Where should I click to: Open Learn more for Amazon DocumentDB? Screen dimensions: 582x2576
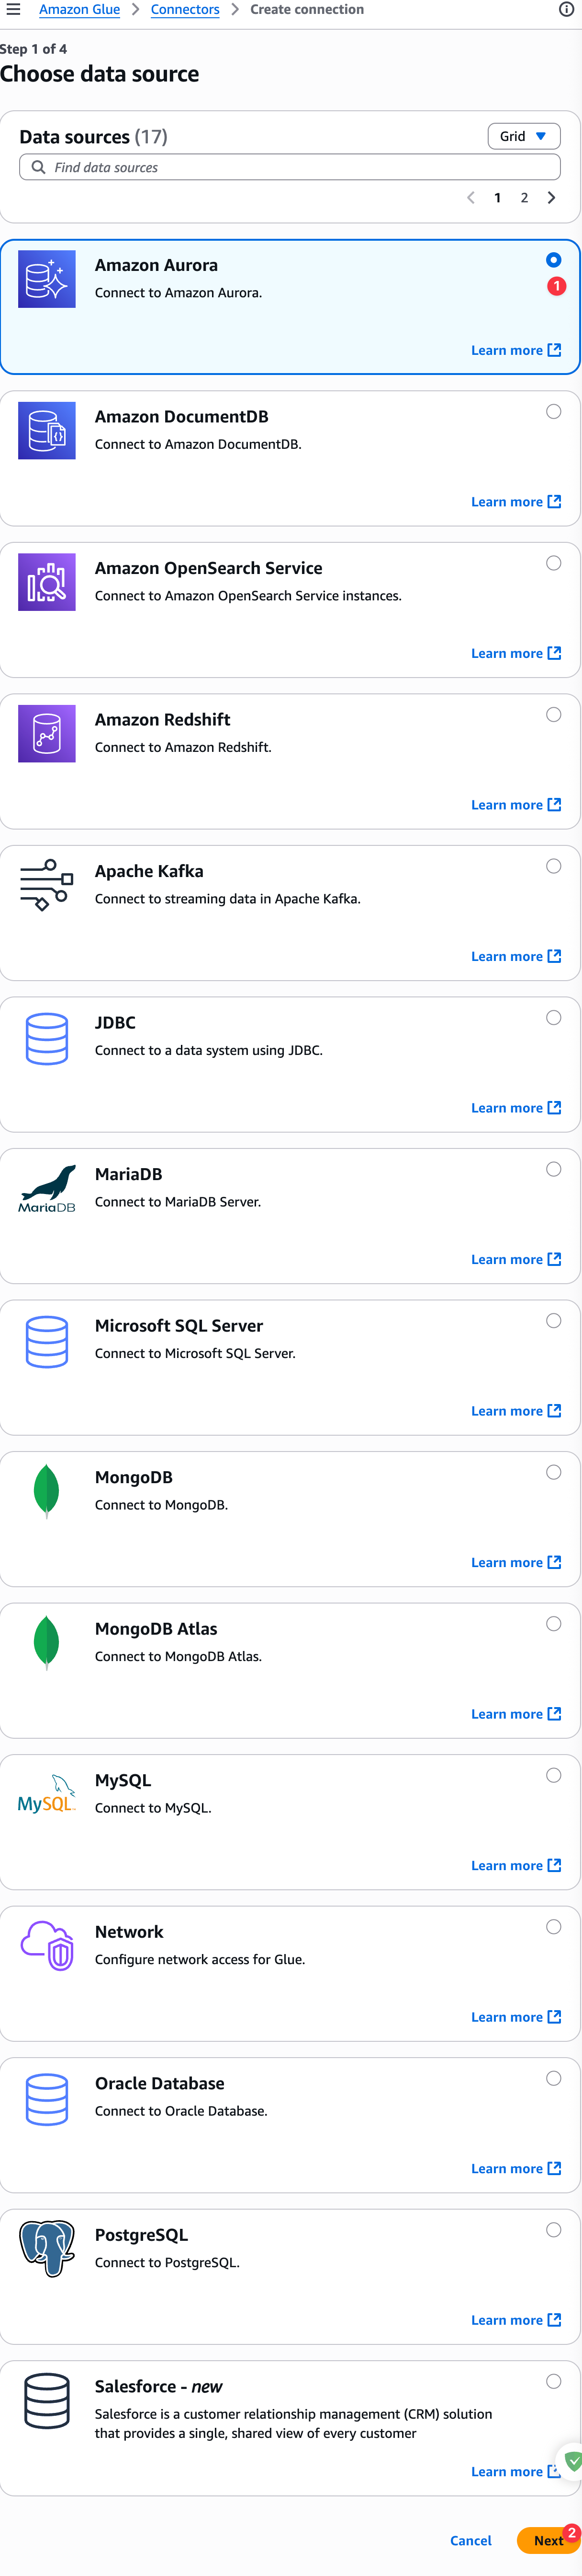tap(516, 502)
